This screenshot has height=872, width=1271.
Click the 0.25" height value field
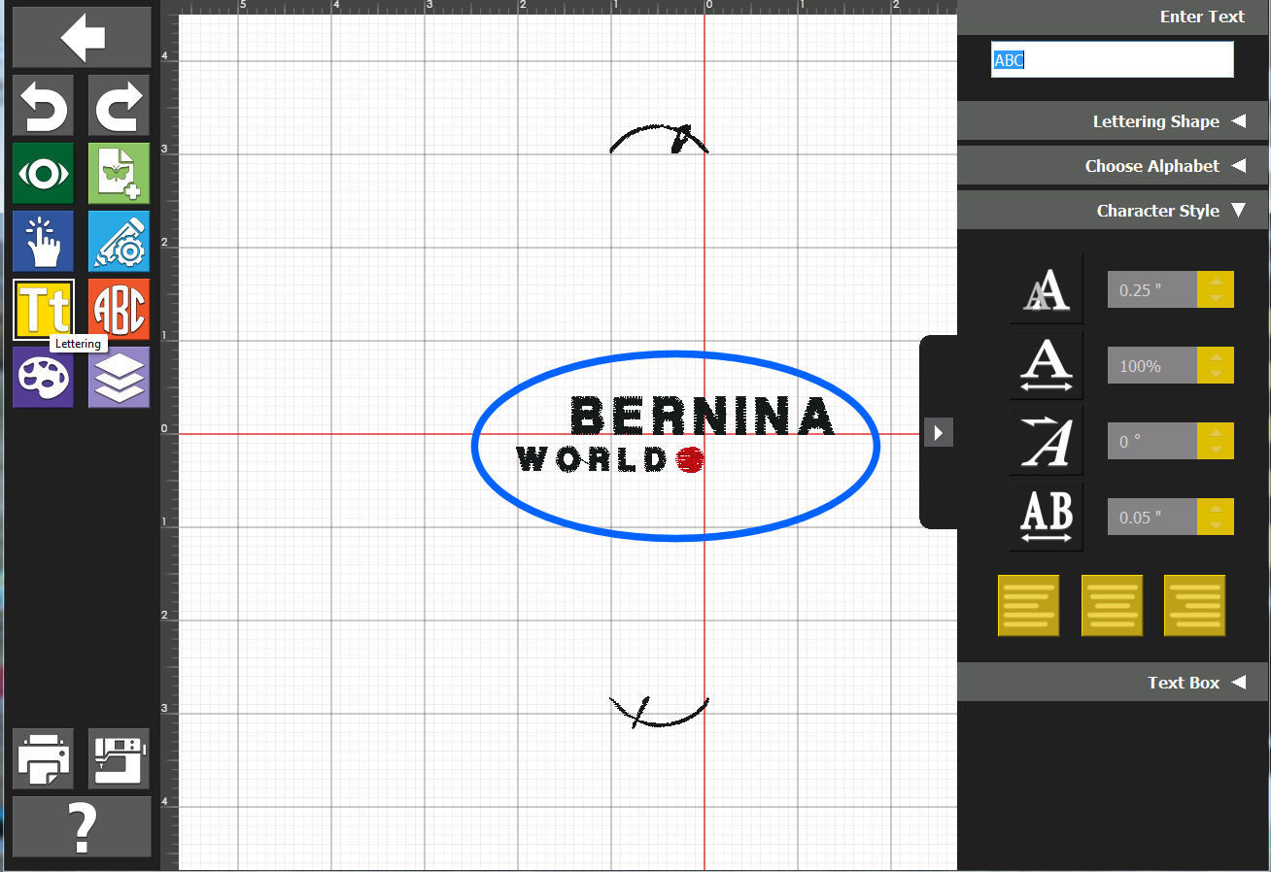[x=1152, y=289]
